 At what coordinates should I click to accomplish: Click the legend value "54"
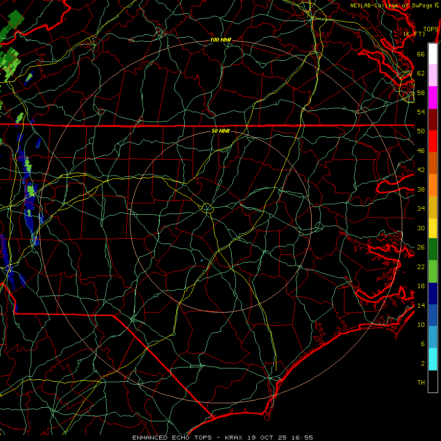[x=421, y=112]
